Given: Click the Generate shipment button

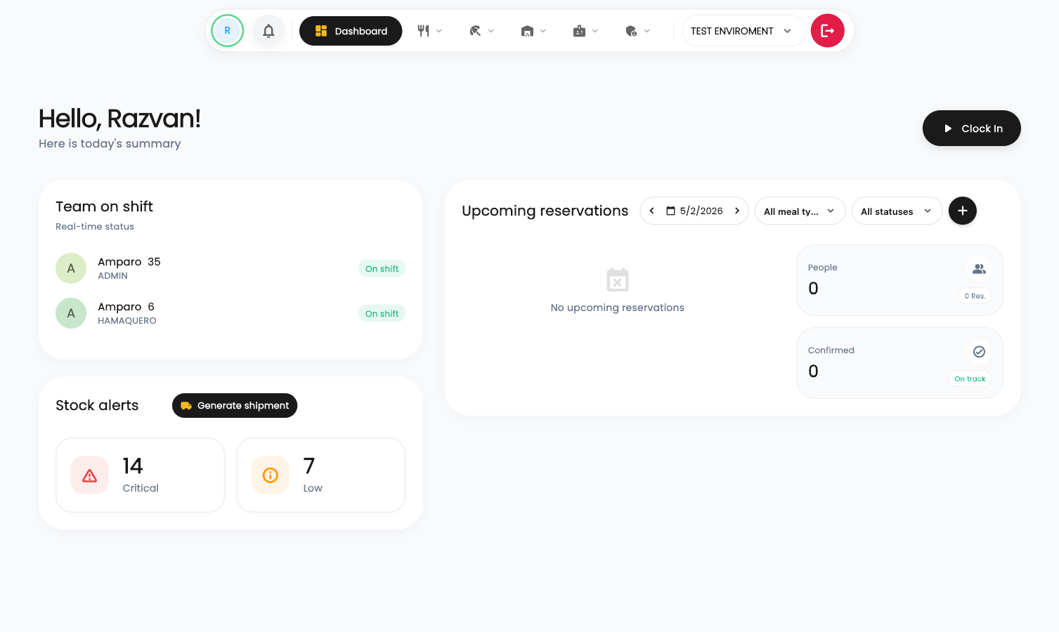Looking at the screenshot, I should tap(235, 405).
